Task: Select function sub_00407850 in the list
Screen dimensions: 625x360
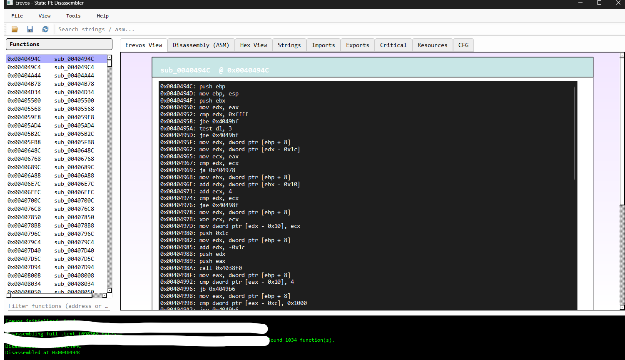Action: (57, 217)
